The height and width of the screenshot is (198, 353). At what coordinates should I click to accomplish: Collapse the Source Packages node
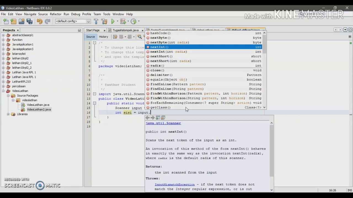(8, 96)
